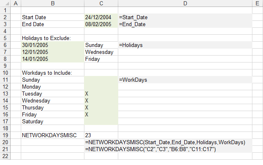The image size is (263, 165).
Task: Select the empty workday cell beside Sunday
Action: tap(101, 80)
